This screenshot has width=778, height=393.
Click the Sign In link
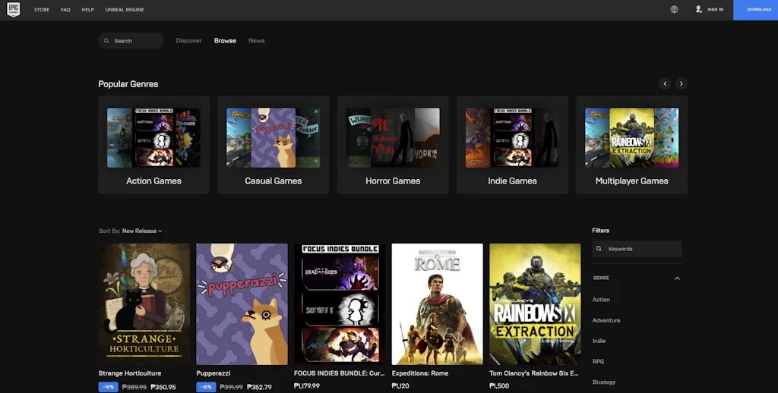[x=715, y=9]
